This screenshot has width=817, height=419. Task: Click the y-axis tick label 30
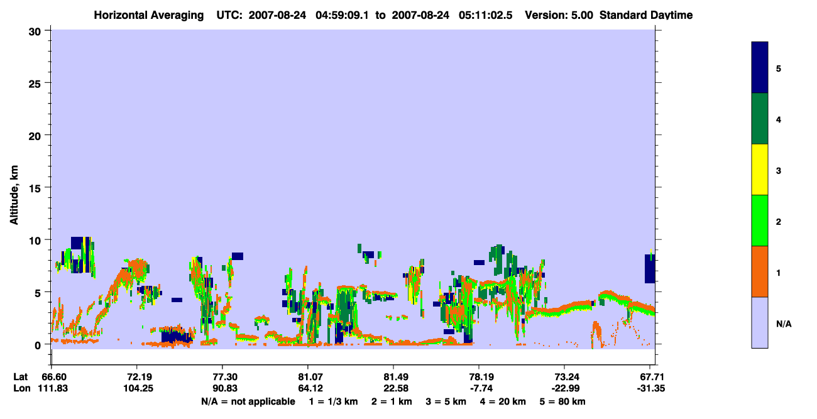(36, 31)
